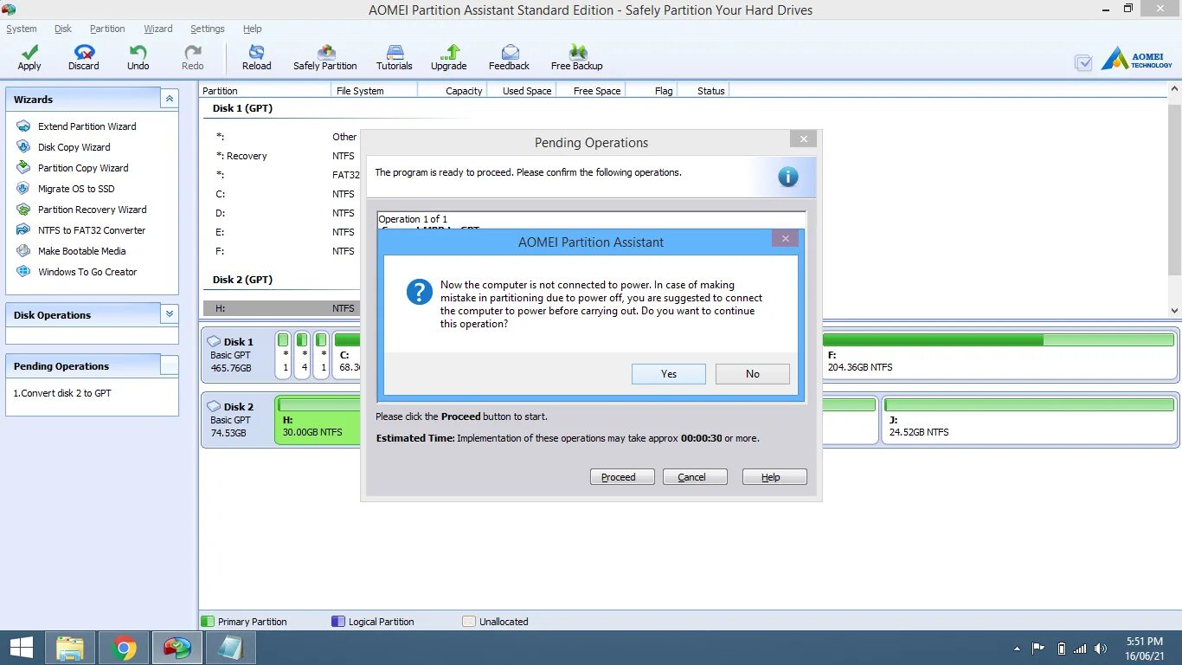Click the Redo toolbar icon
The image size is (1182, 665).
click(x=193, y=58)
